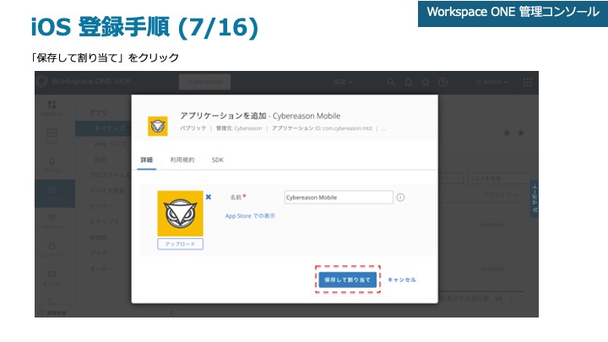Open the items-per-page 50 dropdown
Screen dimensions: 608x342
[x=504, y=298]
